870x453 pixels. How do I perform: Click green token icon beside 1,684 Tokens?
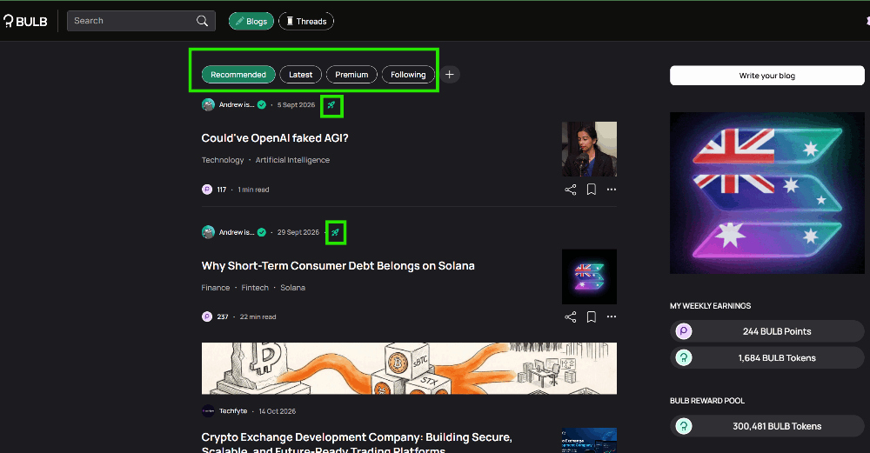click(684, 358)
